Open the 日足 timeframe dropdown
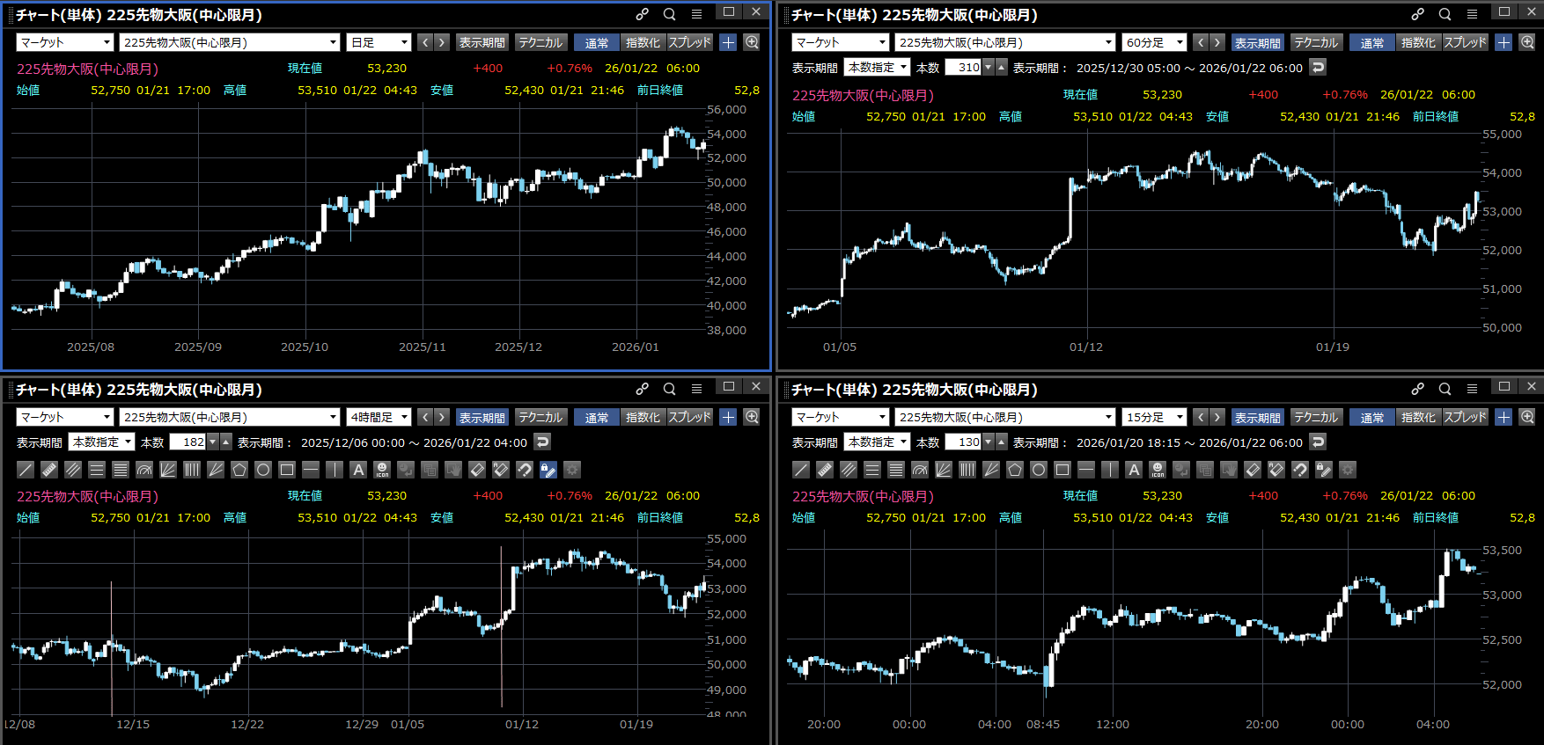 point(379,42)
